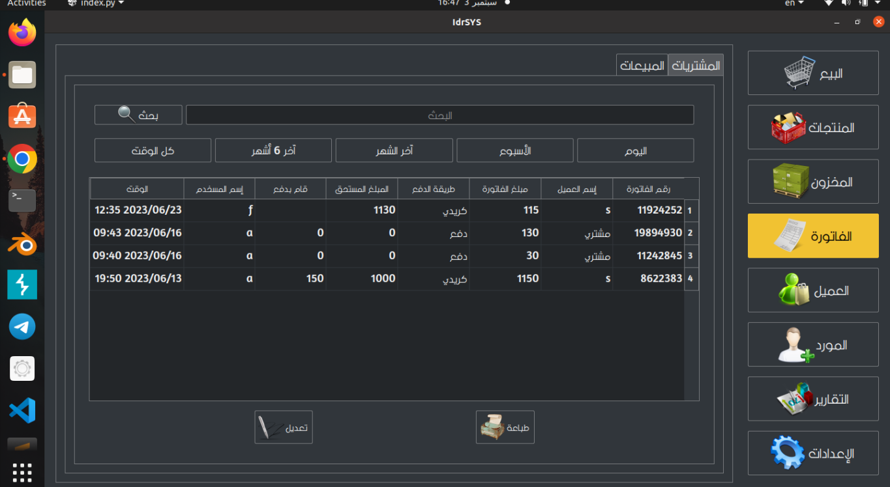890x487 pixels.
Task: Click the تعديل edit pen button
Action: tap(284, 427)
